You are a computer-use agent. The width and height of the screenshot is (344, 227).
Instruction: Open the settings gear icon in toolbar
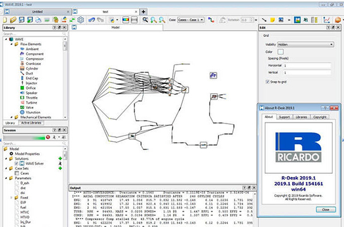pyautogui.click(x=80, y=20)
